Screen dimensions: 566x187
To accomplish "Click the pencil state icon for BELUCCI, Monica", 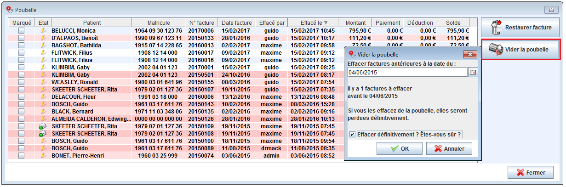I will (44, 31).
